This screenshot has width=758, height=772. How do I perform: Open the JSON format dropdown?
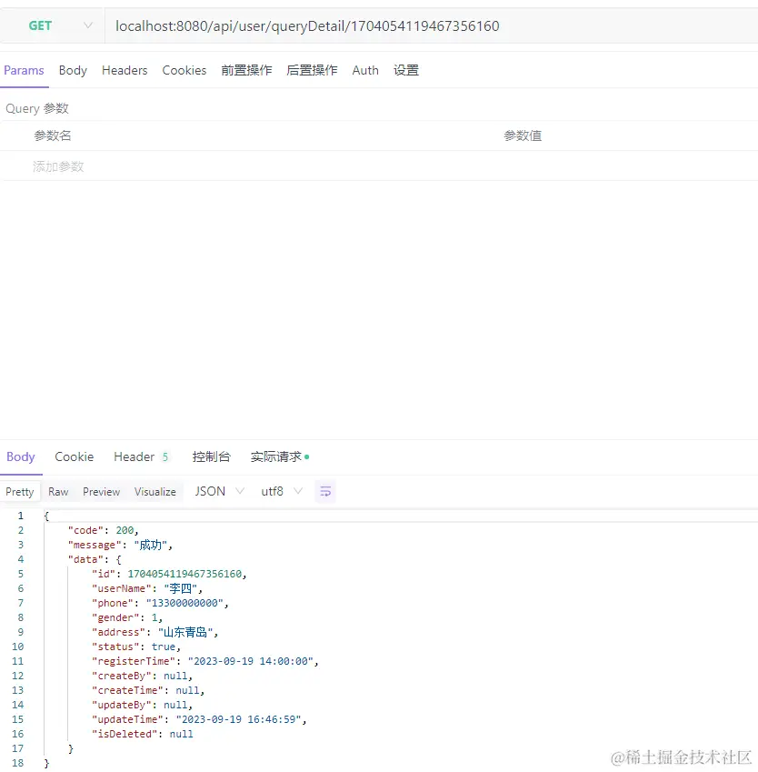tap(219, 491)
